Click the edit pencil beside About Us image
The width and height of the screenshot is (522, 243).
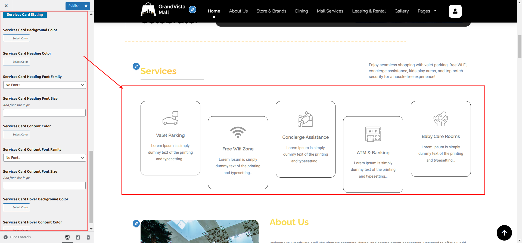tap(136, 223)
